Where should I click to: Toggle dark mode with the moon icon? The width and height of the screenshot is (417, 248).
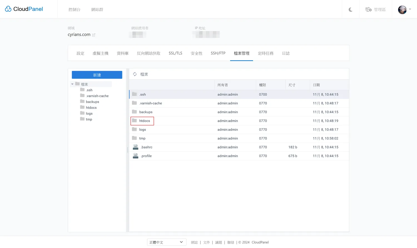click(x=351, y=10)
